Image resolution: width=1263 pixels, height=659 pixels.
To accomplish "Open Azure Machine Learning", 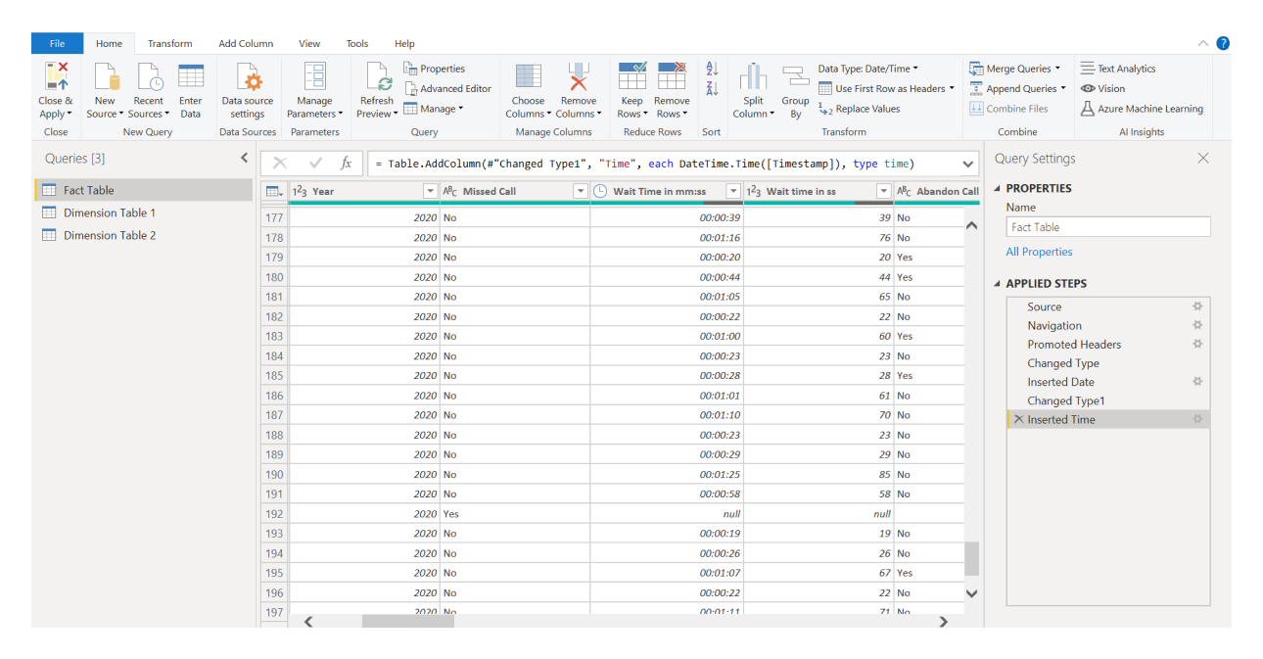I will [1142, 109].
